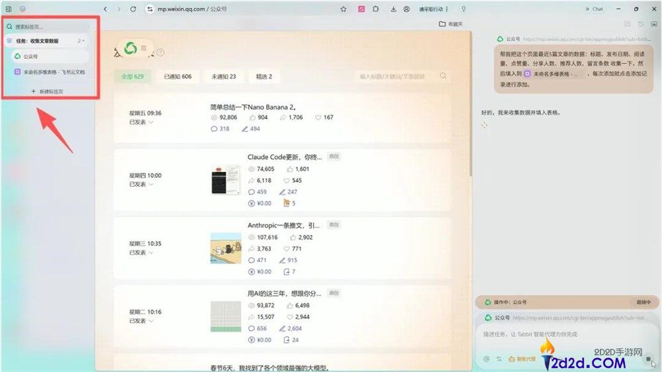
Task: Open the 请采取行动 menu button
Action: pos(434,9)
